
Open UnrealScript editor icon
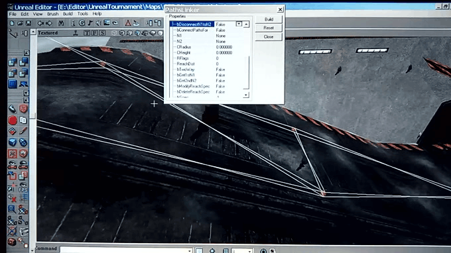[136, 23]
